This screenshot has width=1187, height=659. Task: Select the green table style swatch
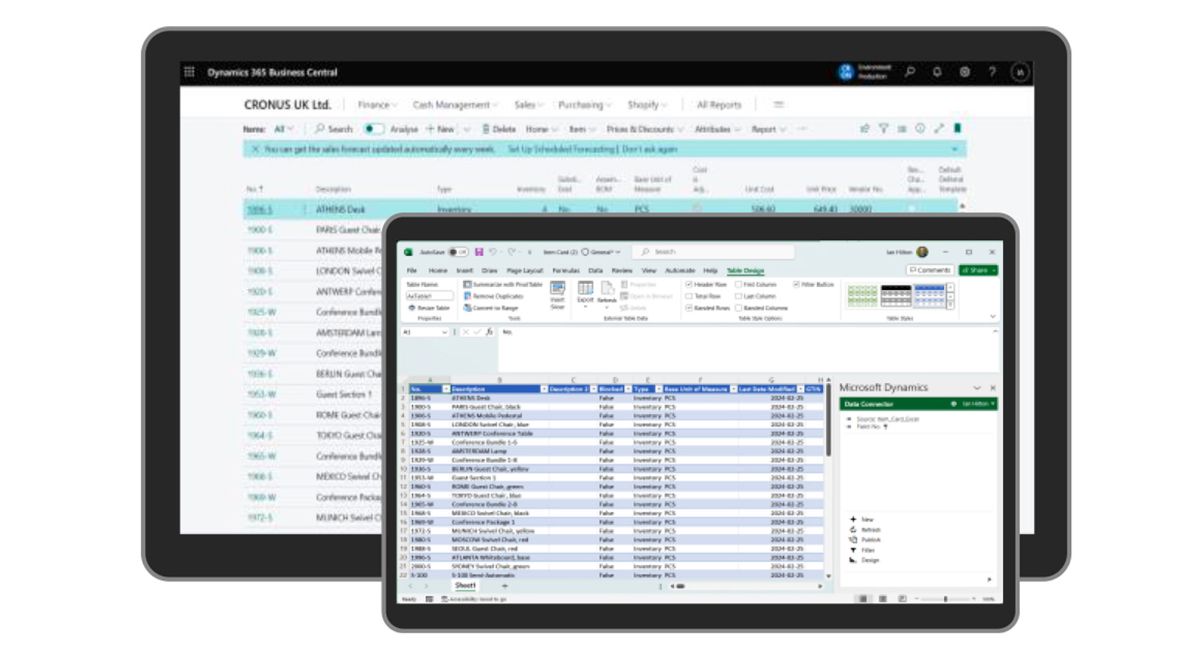pyautogui.click(x=862, y=296)
